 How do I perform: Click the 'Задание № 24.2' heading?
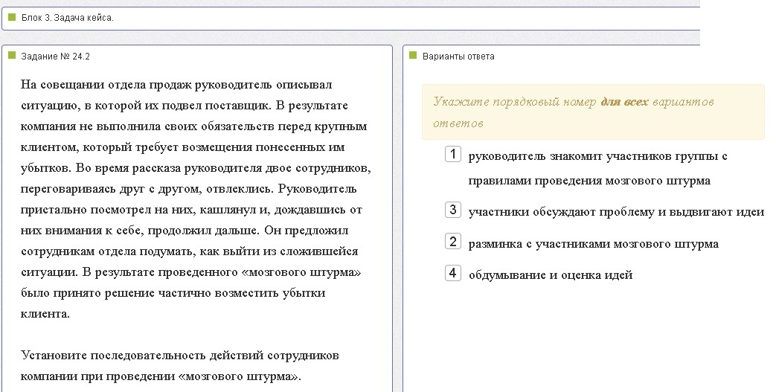(x=55, y=57)
